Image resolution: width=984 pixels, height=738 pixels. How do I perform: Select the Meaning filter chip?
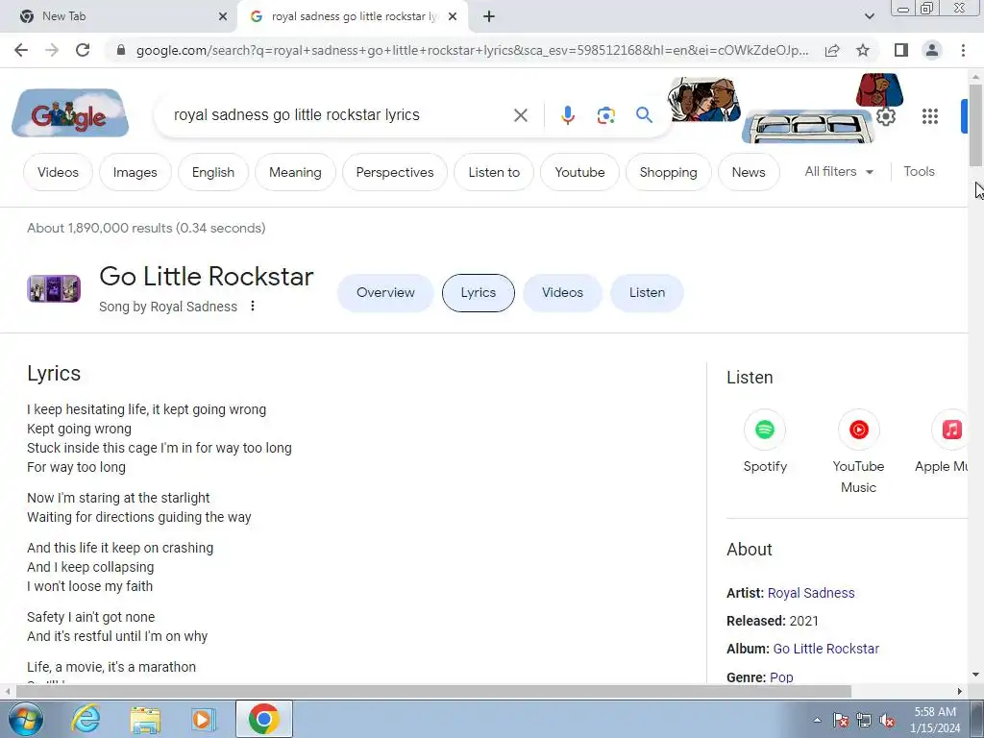coord(295,172)
